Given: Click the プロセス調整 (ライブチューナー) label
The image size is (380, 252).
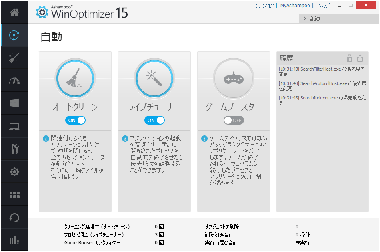Looking at the screenshot, I should (95, 234).
